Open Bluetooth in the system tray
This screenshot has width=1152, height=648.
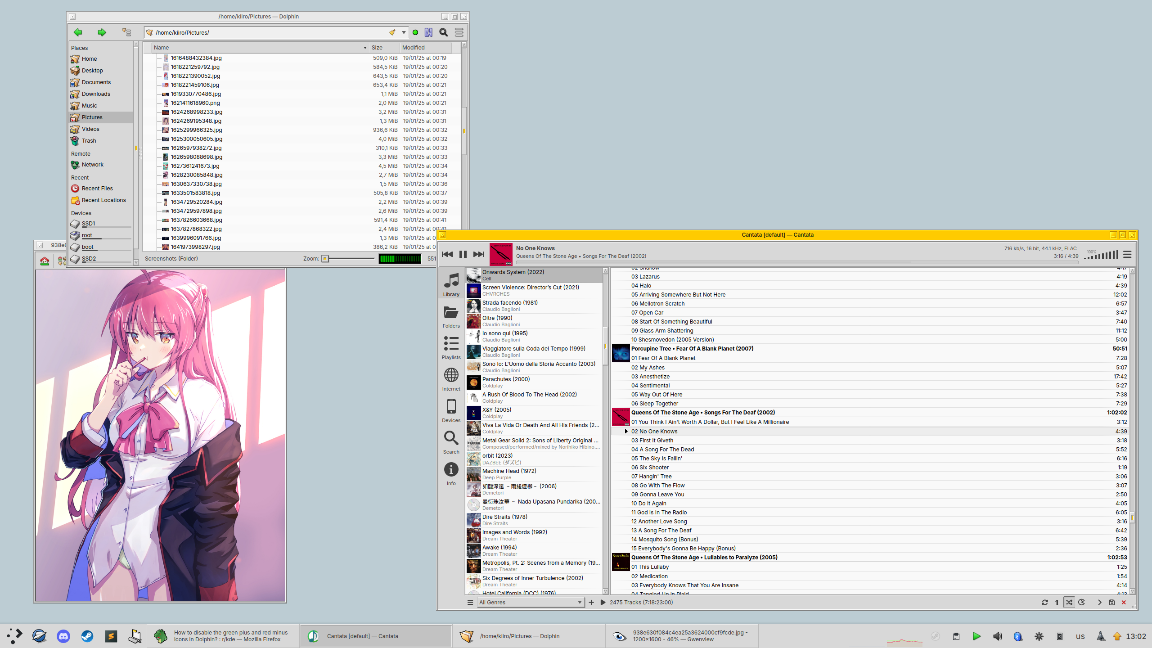coord(1018,636)
